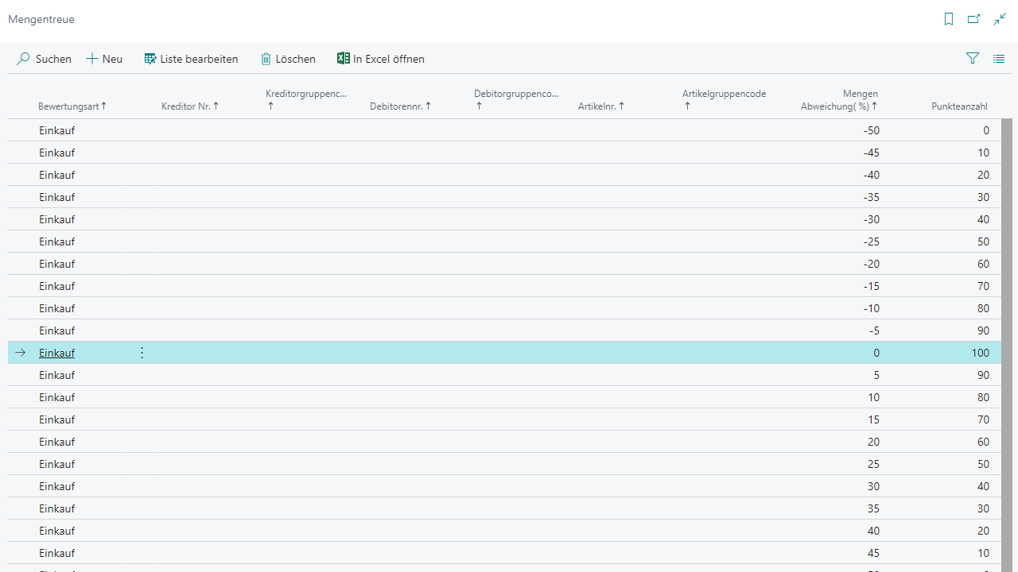The width and height of the screenshot is (1018, 572).
Task: Sort by Kreditorgruppencode column header
Action: [306, 99]
